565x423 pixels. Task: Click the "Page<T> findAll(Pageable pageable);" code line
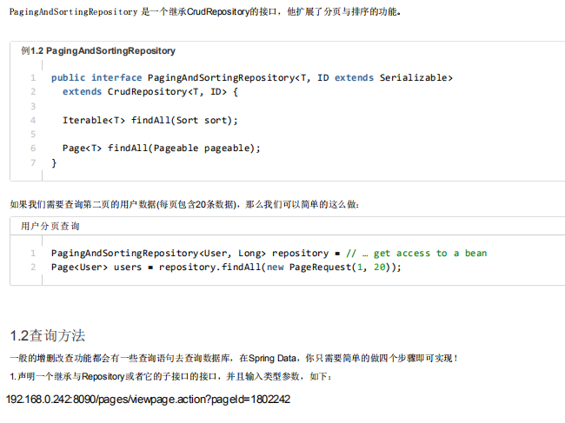click(x=162, y=149)
